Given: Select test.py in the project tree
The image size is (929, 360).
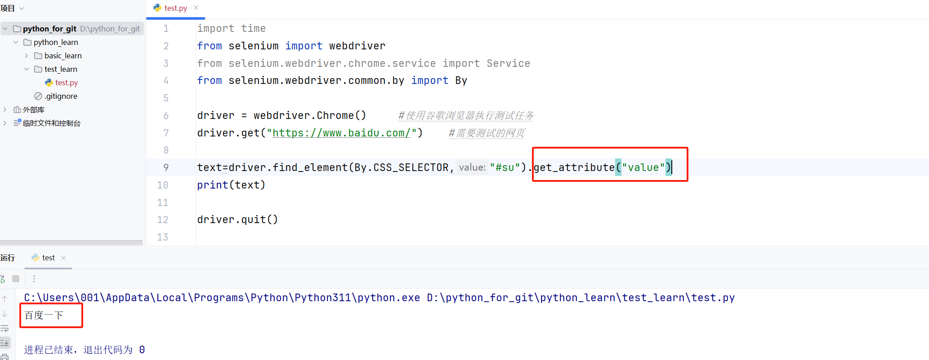Looking at the screenshot, I should coord(66,83).
